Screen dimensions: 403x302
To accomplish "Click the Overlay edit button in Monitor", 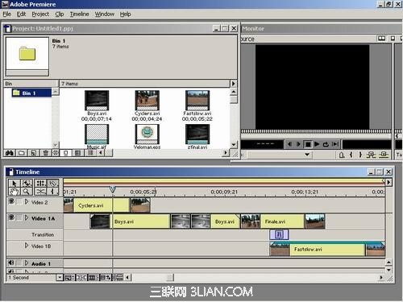I will (x=384, y=155).
